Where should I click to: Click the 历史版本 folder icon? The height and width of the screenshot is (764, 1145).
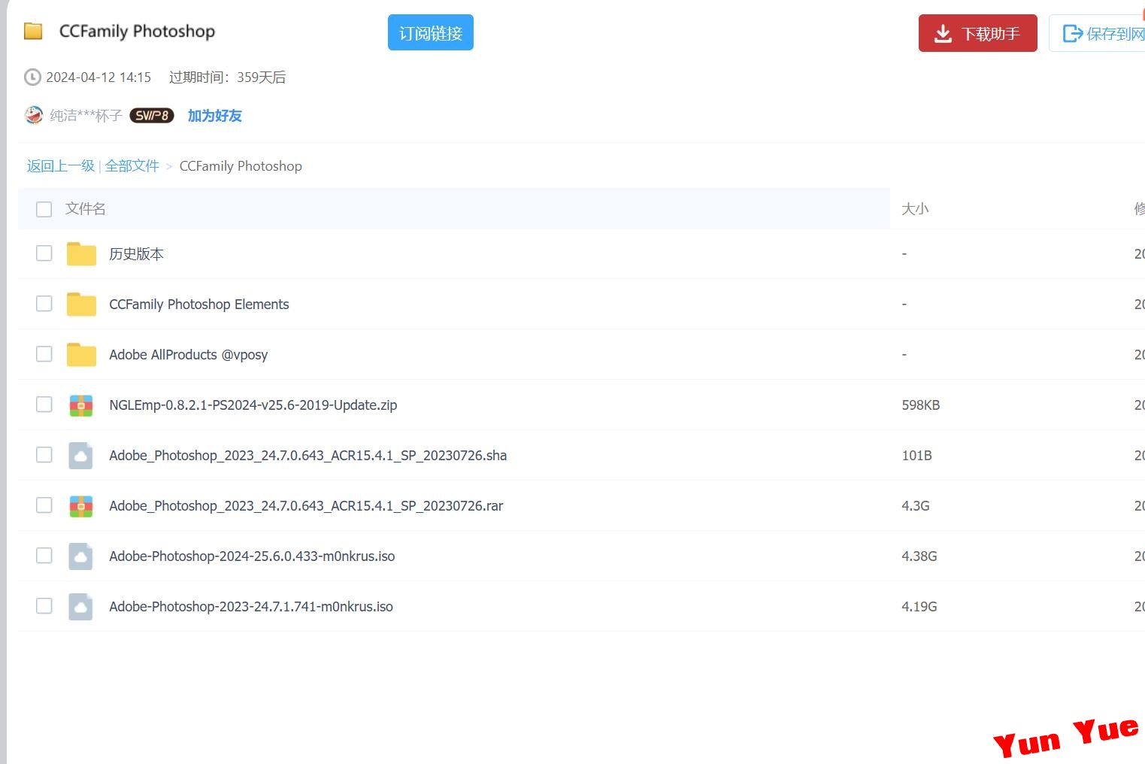point(81,254)
